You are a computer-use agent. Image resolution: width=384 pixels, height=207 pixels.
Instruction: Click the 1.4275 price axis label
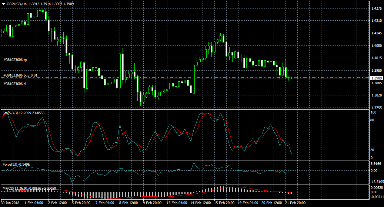[x=376, y=8]
